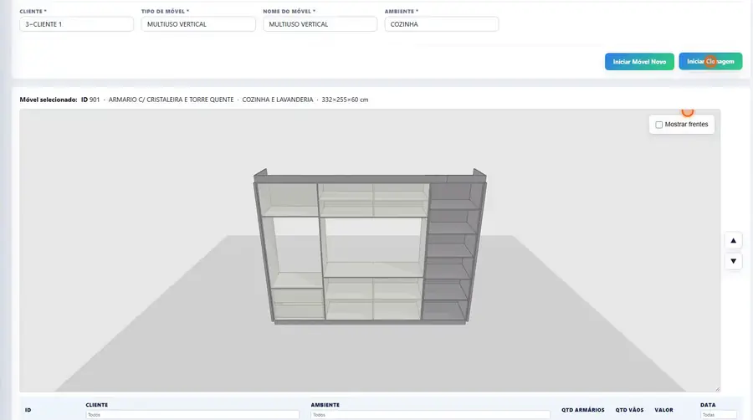Viewport: 753px width, 420px height.
Task: Click the VALOR column header
Action: click(x=663, y=410)
